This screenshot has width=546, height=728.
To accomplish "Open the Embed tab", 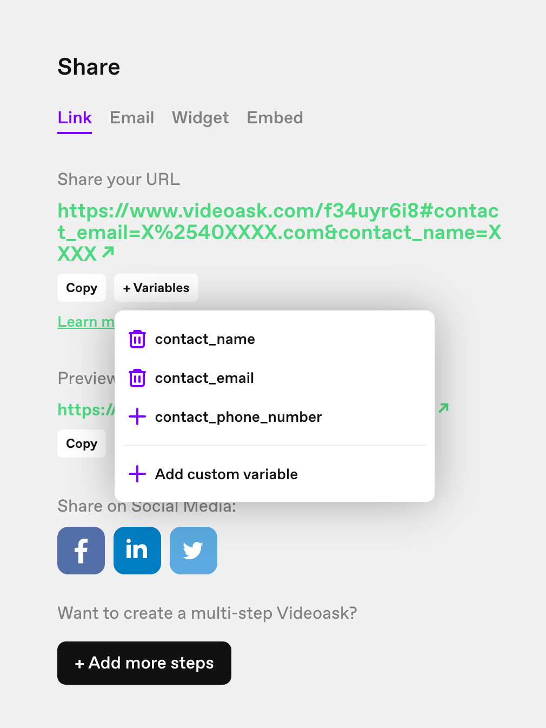I will (275, 118).
